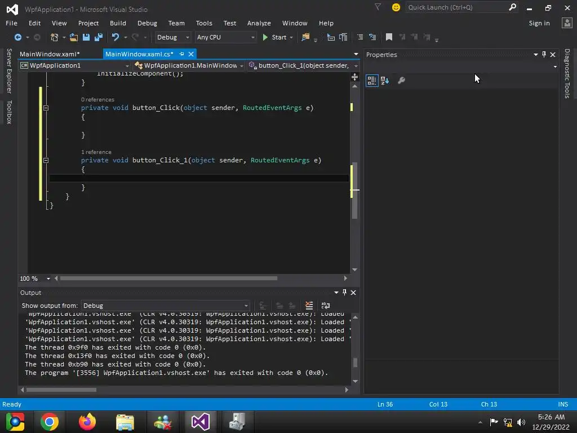Viewport: 577px width, 433px height.
Task: Click the notifications flag icon in the title bar
Action: pos(378,7)
